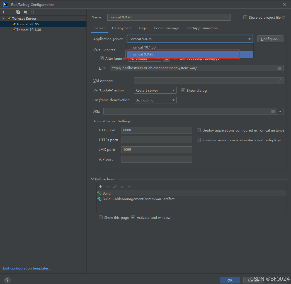Remove the selected configuration

(11, 12)
